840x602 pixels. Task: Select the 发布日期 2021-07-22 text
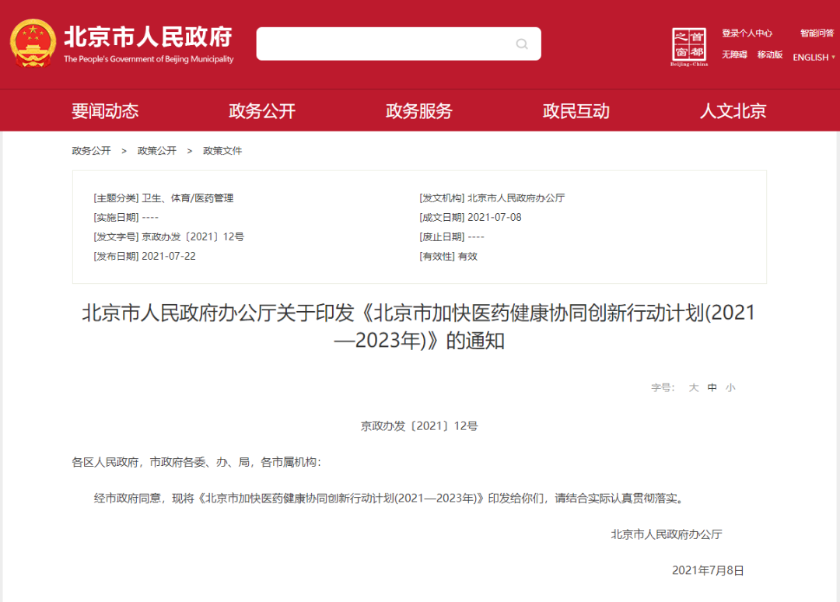pyautogui.click(x=145, y=257)
